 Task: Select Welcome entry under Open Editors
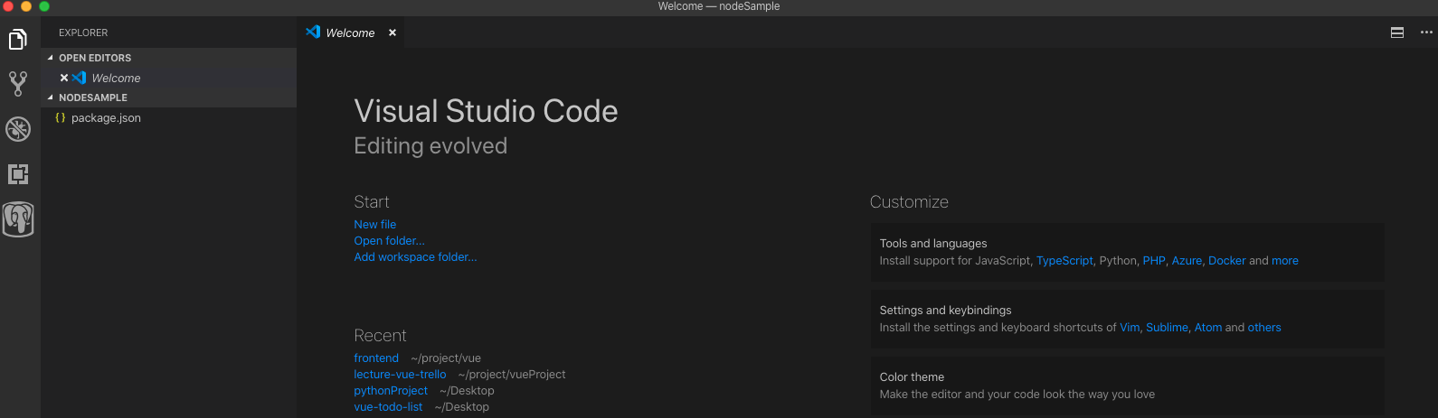168,78
